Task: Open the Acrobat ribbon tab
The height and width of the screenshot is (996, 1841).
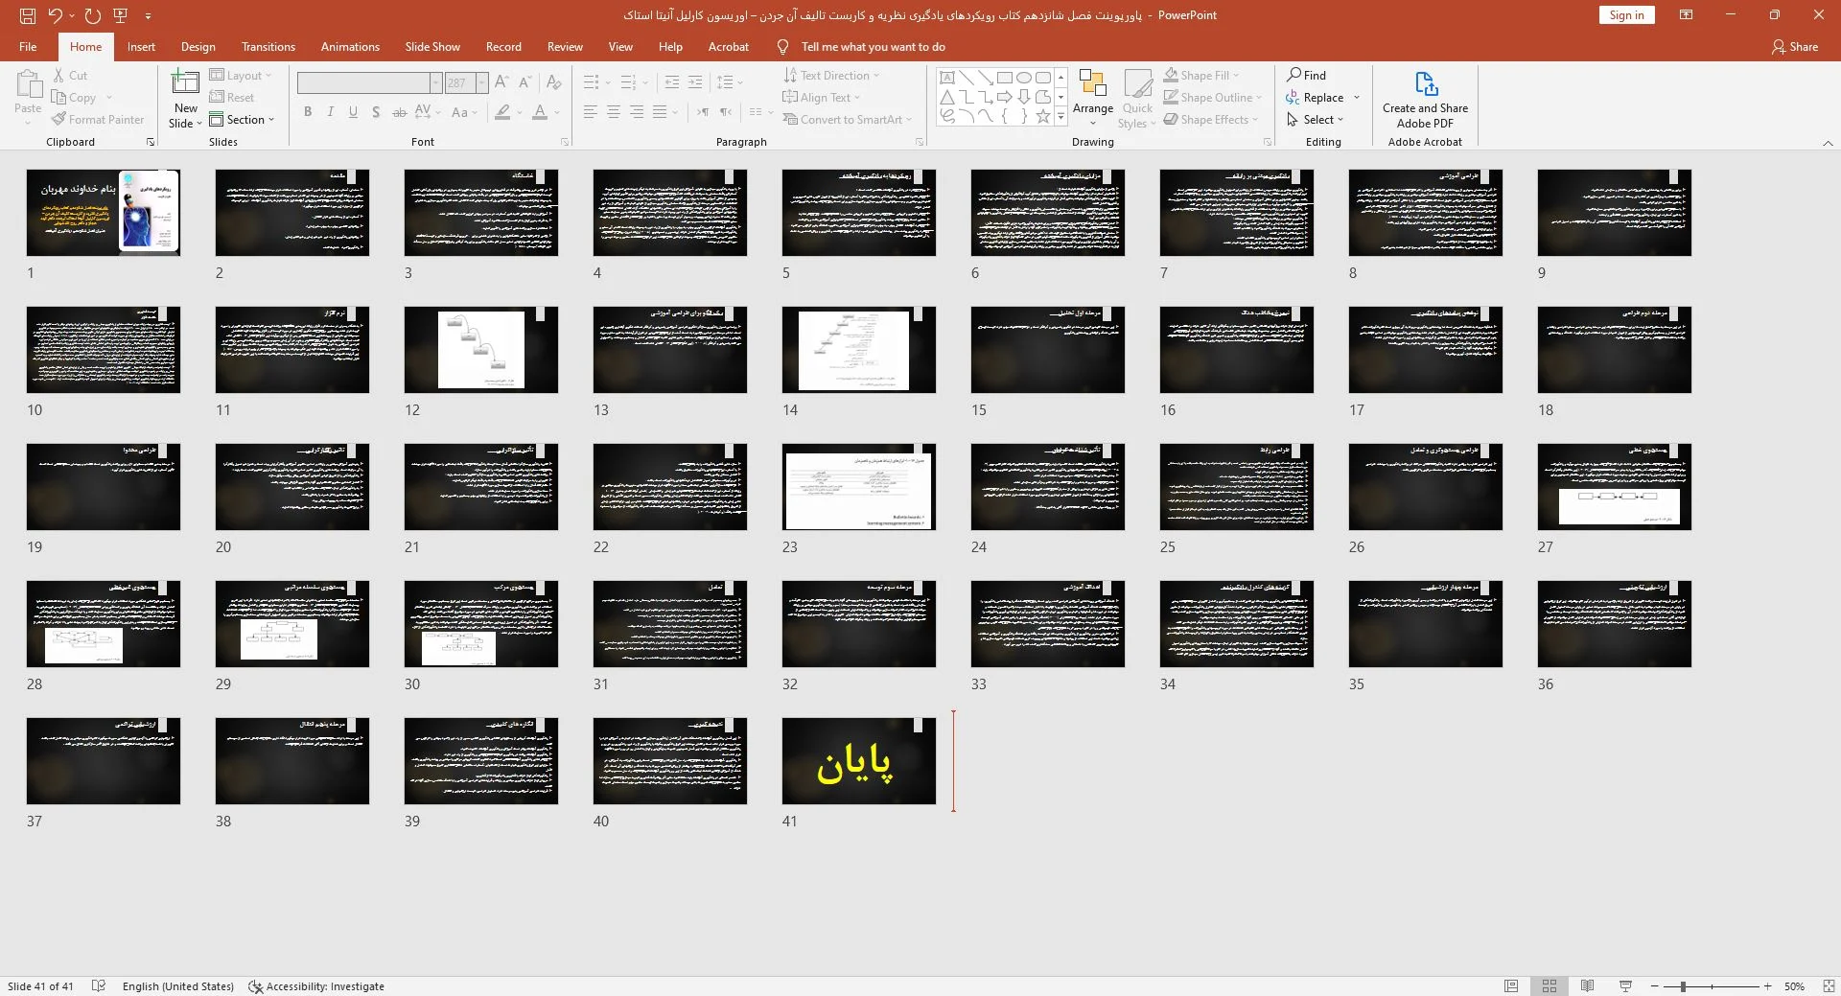Action: [x=729, y=46]
